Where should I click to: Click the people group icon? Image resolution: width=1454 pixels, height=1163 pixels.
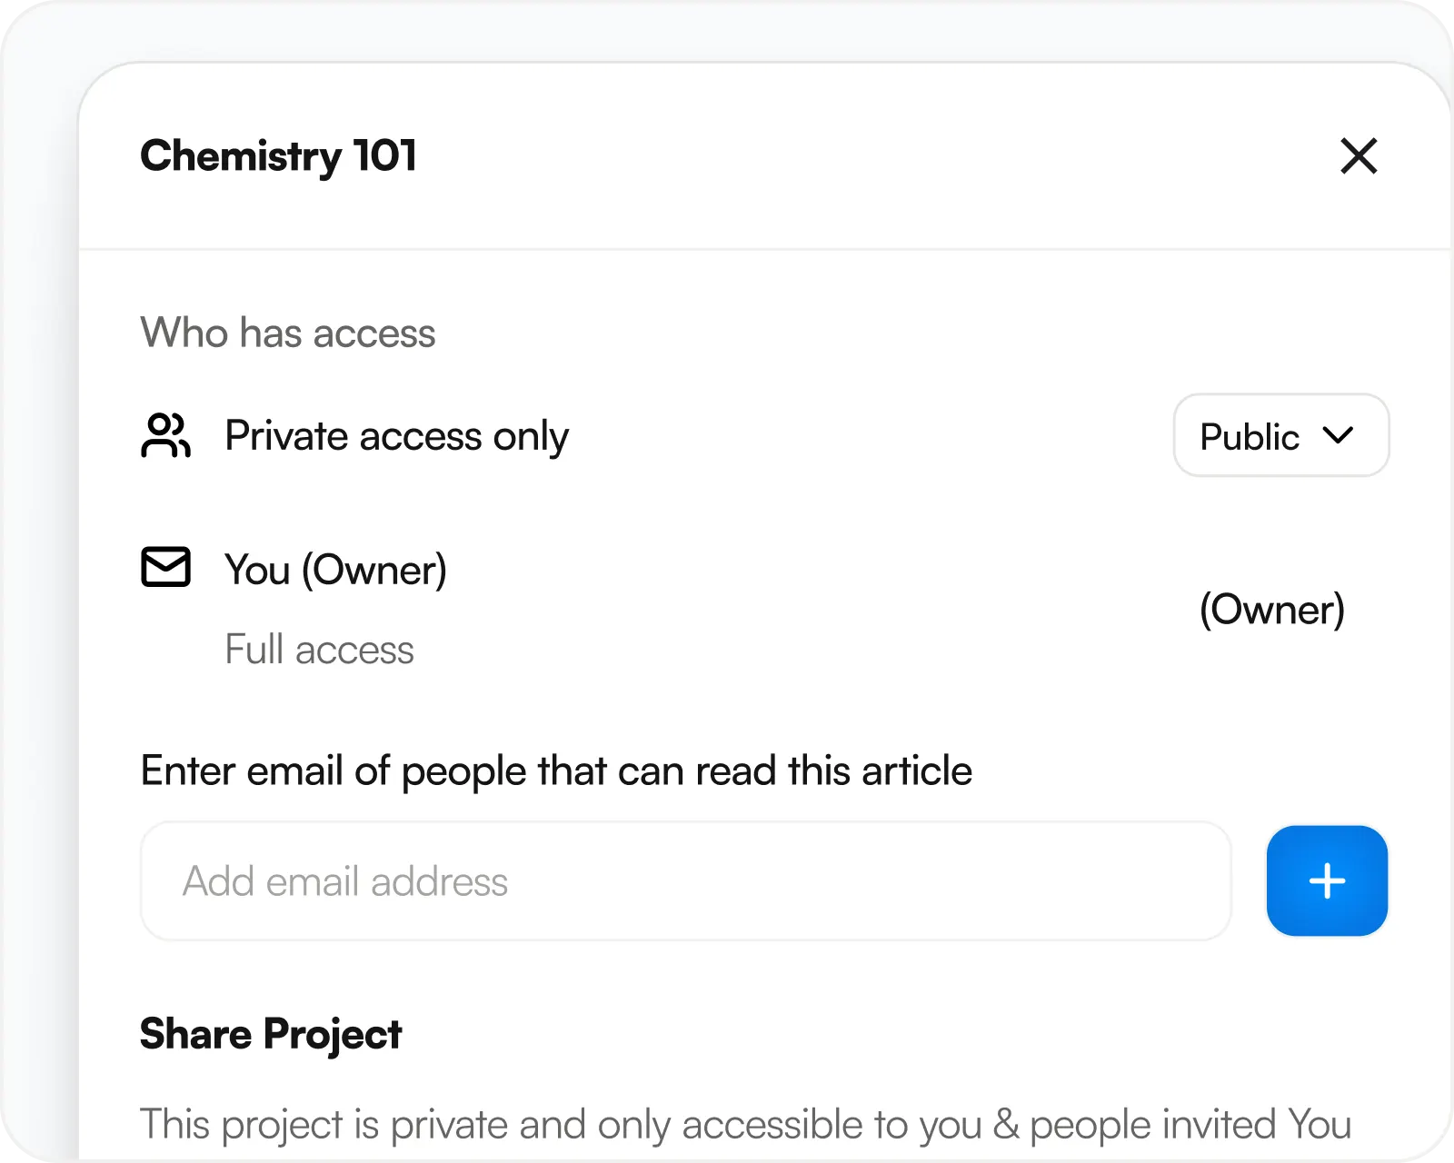click(165, 435)
